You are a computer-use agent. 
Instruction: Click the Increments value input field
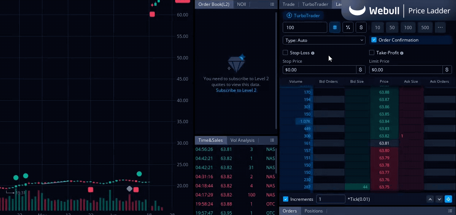click(331, 199)
